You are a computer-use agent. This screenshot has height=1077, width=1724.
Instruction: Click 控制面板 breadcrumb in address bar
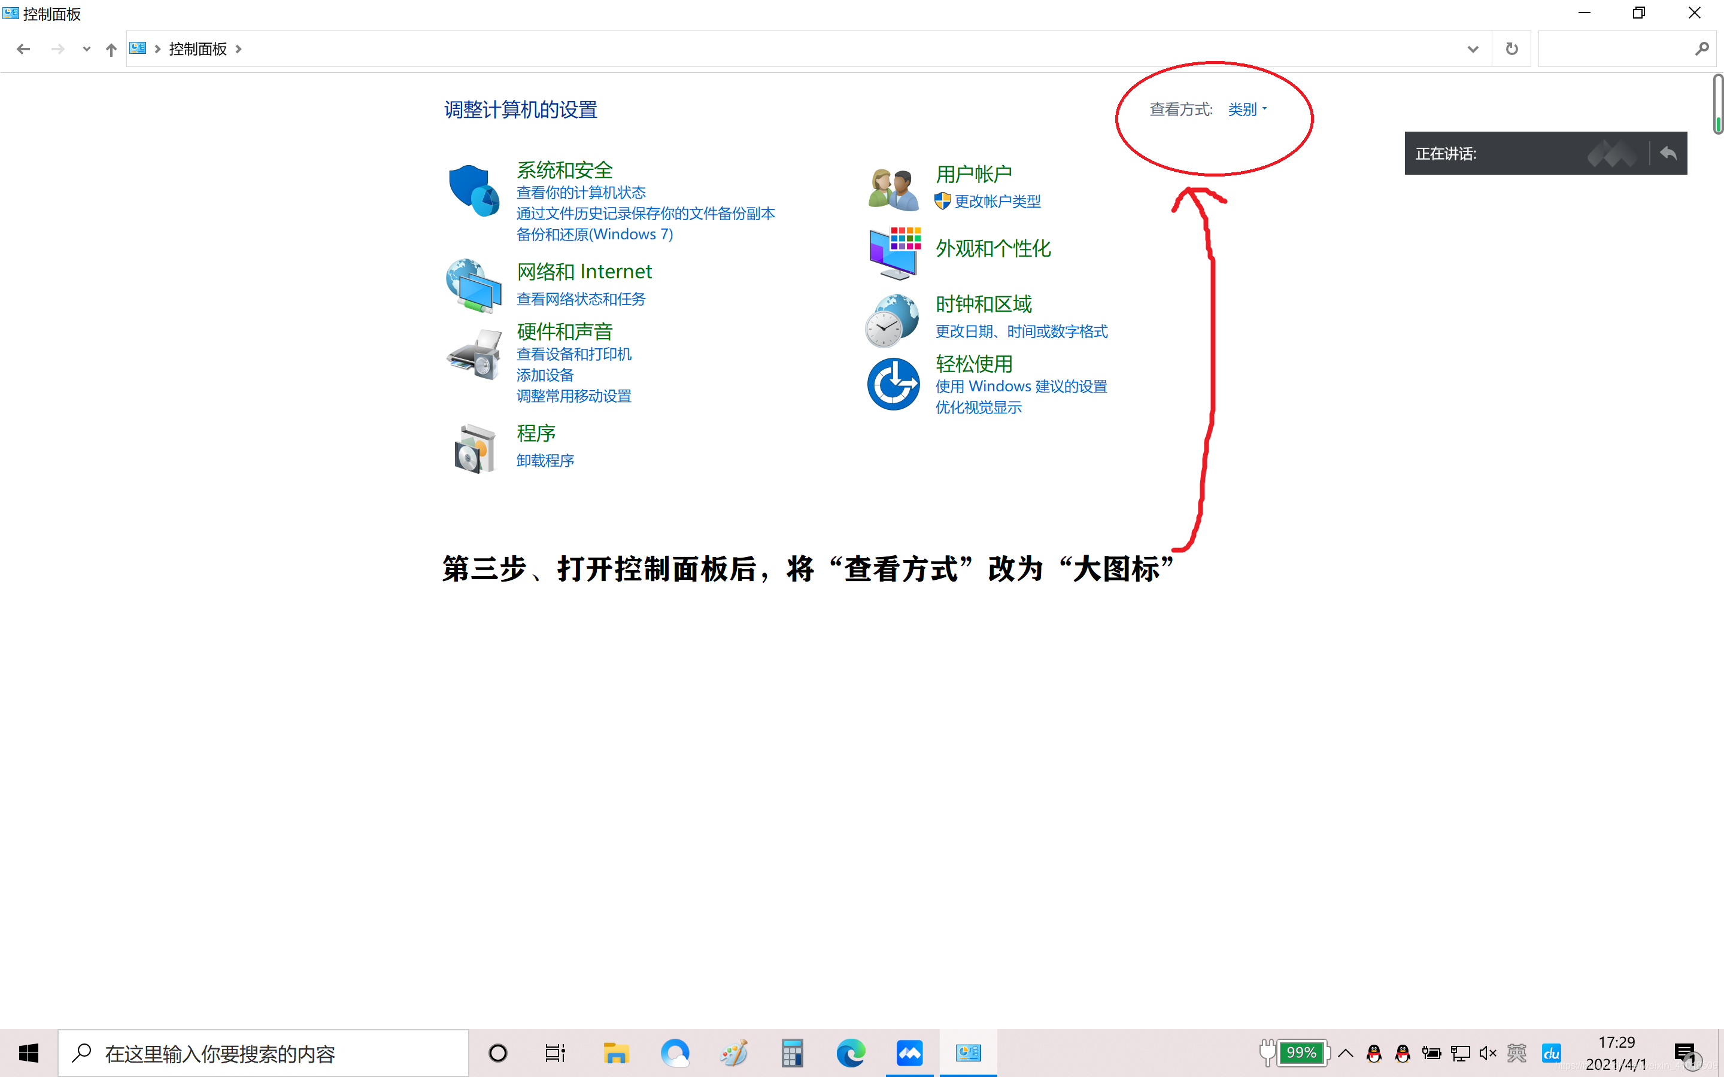pyautogui.click(x=198, y=49)
